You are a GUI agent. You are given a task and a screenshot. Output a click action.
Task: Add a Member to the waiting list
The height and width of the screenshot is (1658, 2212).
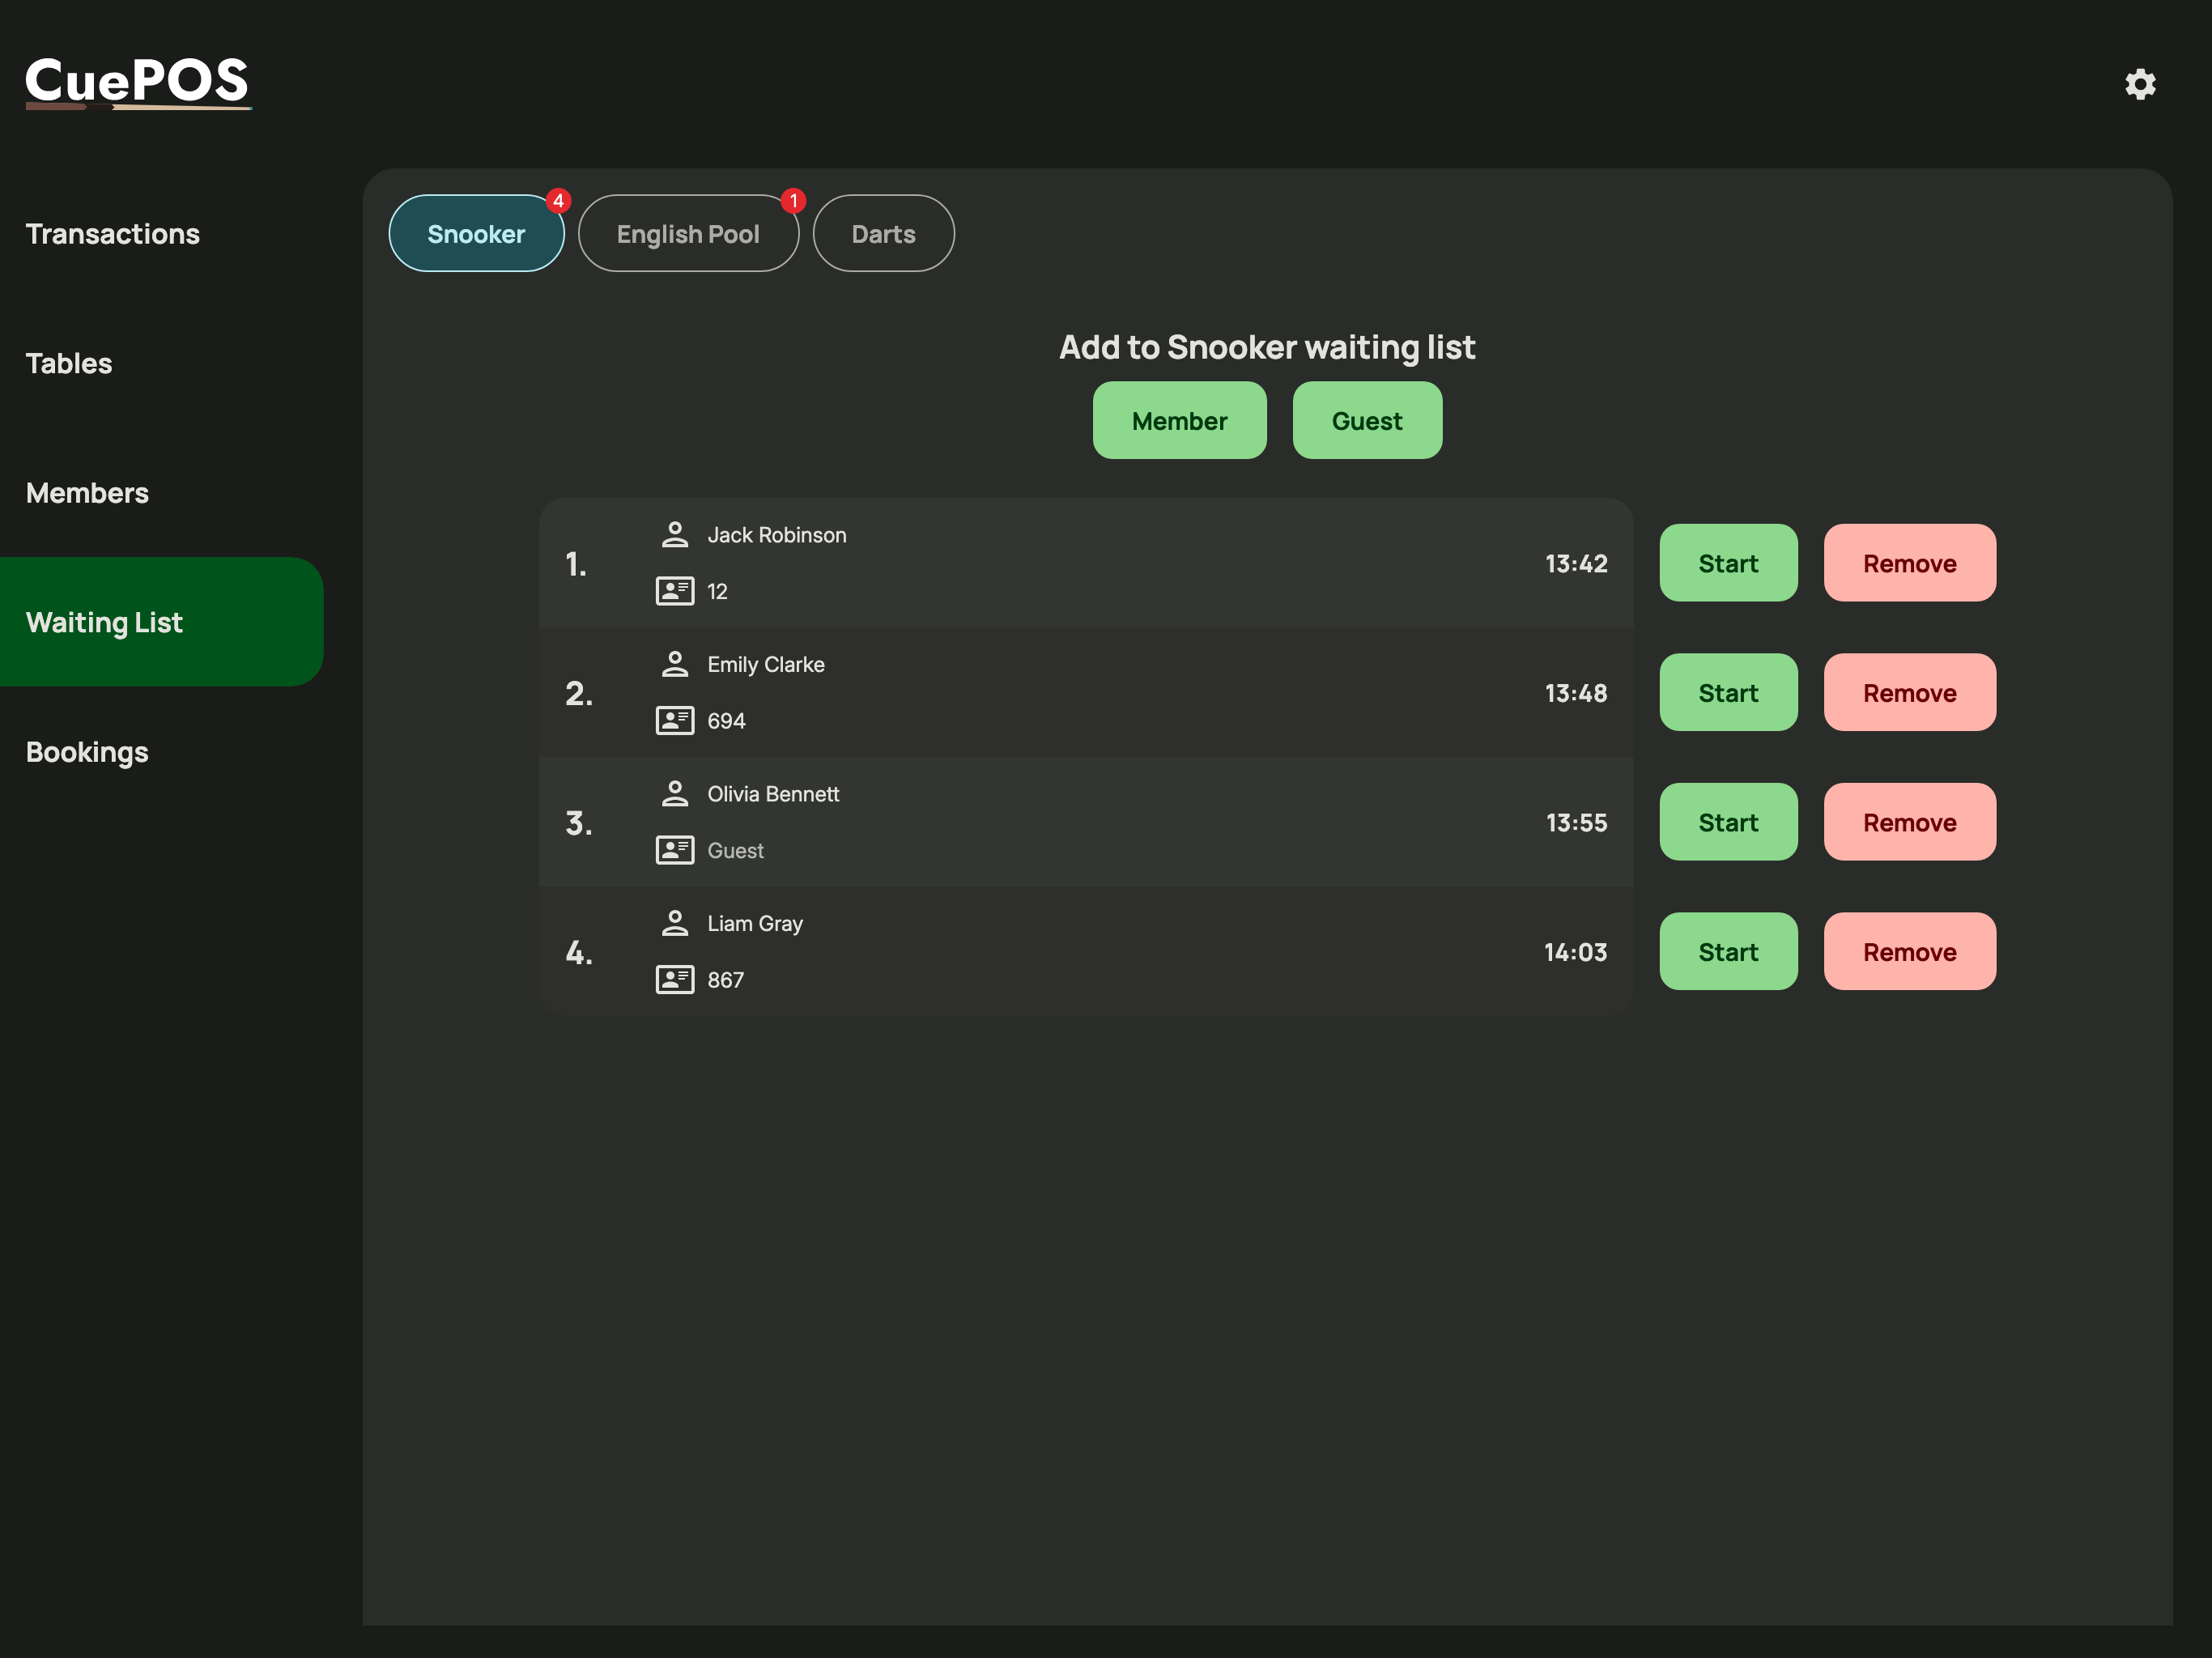pyautogui.click(x=1179, y=421)
